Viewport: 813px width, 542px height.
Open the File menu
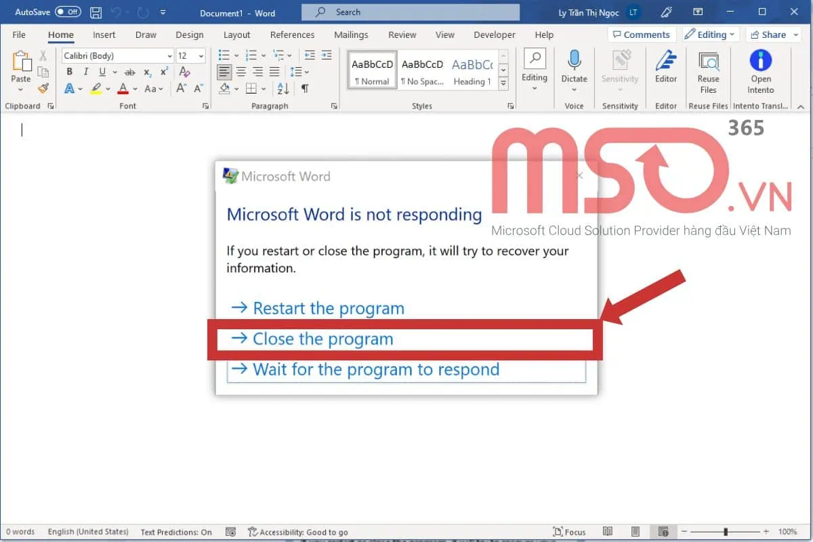[x=19, y=35]
